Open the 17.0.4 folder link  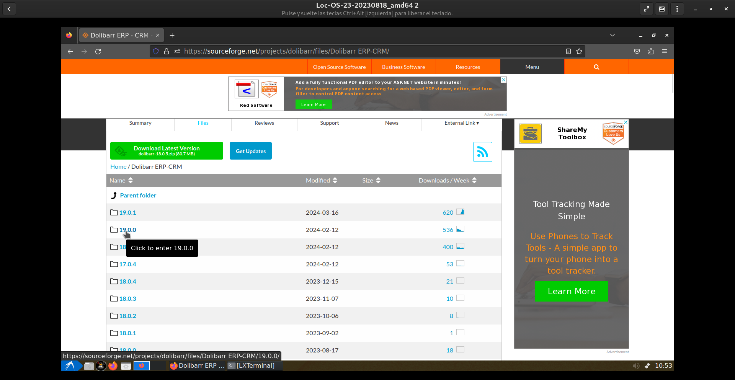[x=127, y=264]
